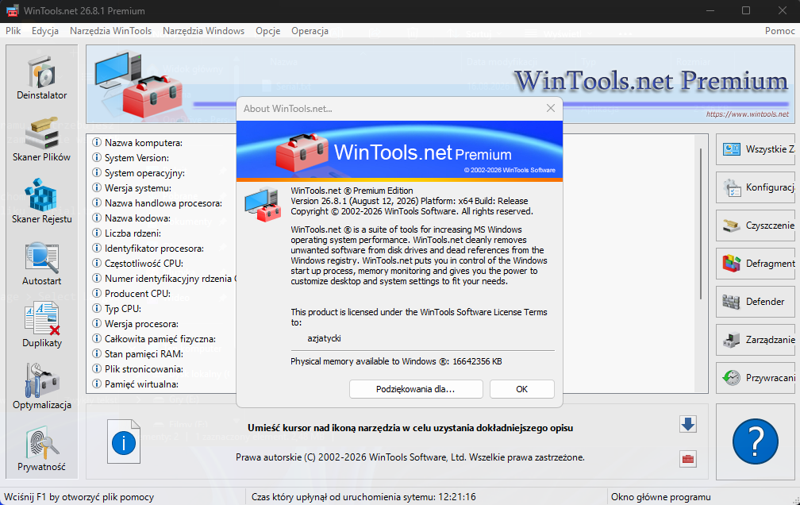
Task: Open the Deinstalator tool
Action: (x=42, y=78)
